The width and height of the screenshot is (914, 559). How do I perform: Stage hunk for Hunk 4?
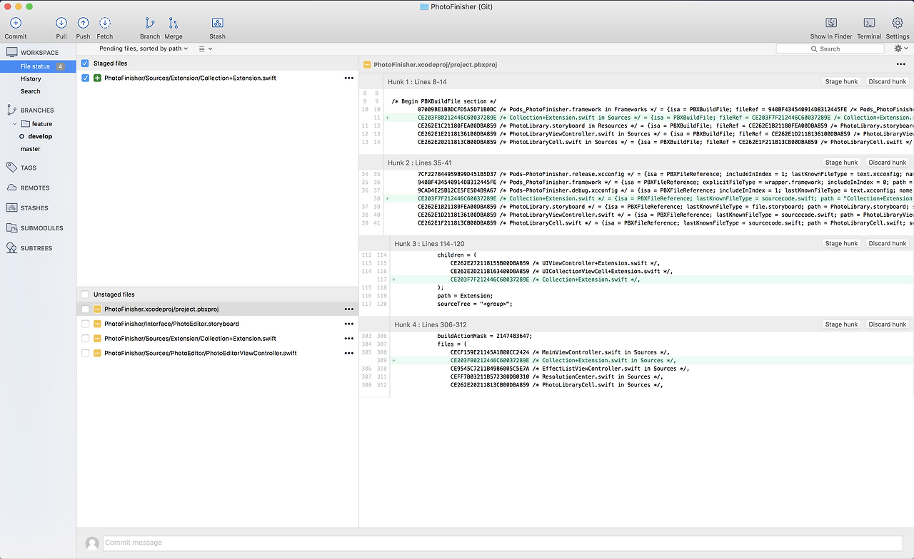pyautogui.click(x=841, y=324)
